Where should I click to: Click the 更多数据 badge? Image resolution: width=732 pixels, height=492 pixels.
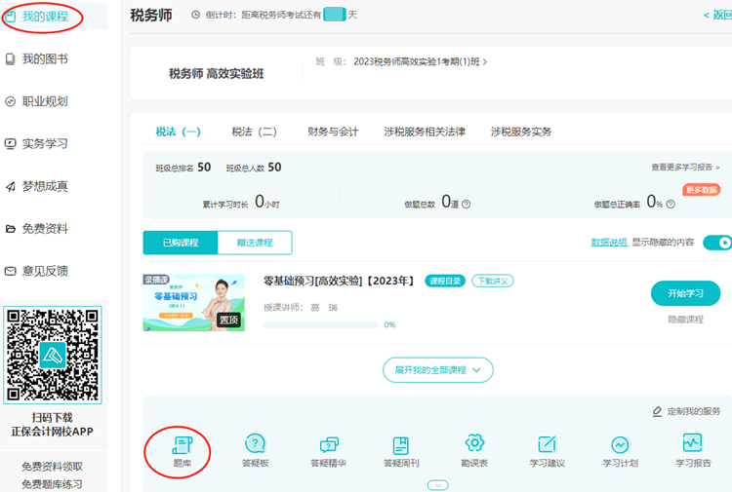[701, 190]
